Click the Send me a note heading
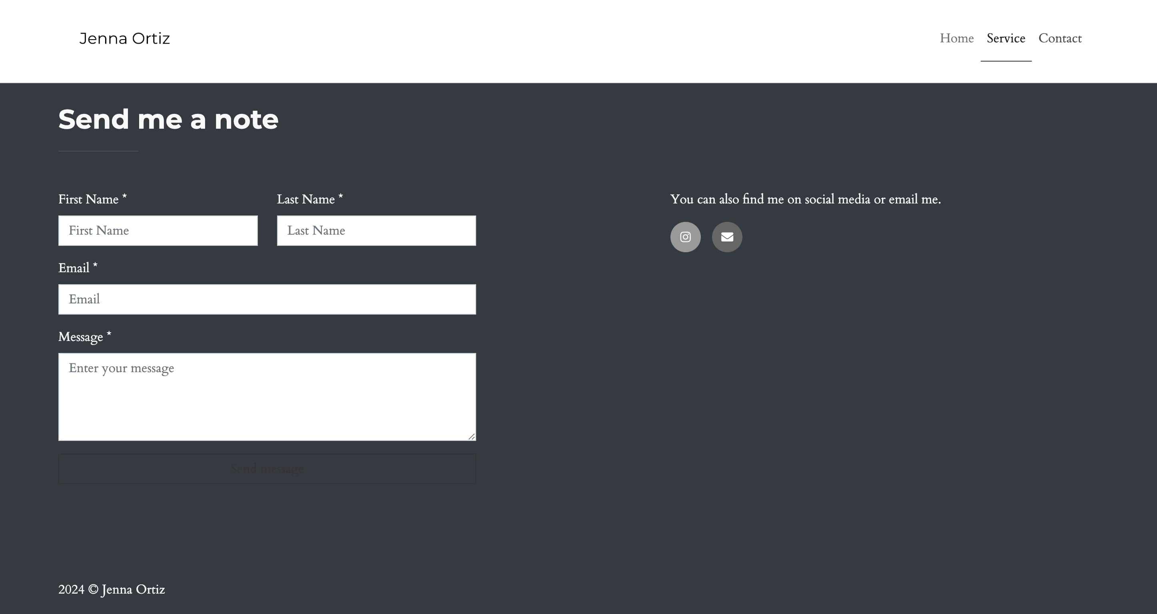Viewport: 1157px width, 614px height. coord(168,120)
